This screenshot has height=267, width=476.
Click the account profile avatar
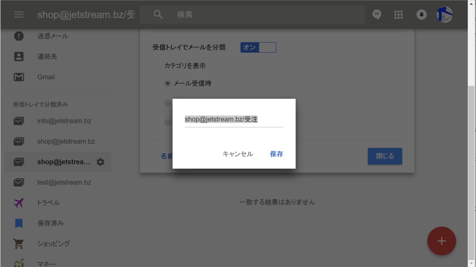tap(444, 14)
